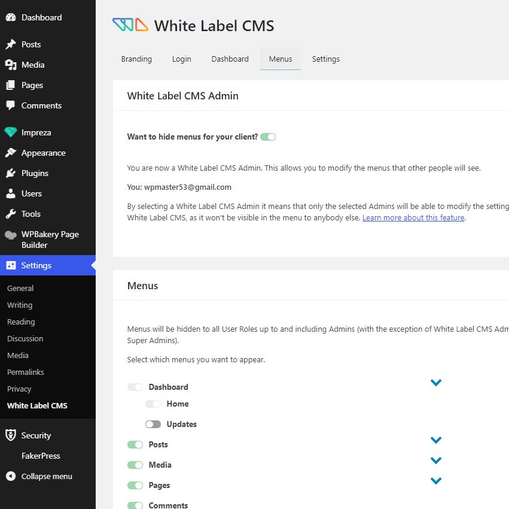This screenshot has width=509, height=509.
Task: Enable the Updates submenu switch
Action: 153,424
